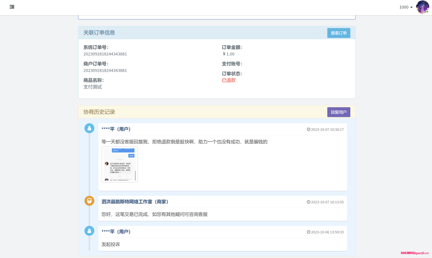
Task: Click the ****平（用户）username label
Action: pyautogui.click(x=114, y=129)
